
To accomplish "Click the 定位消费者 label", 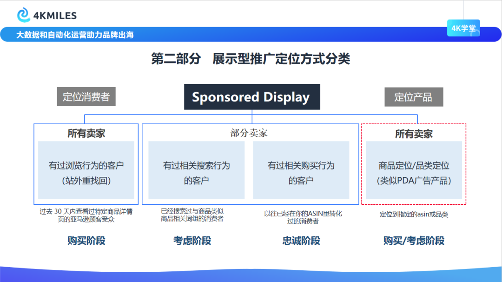I will [86, 96].
